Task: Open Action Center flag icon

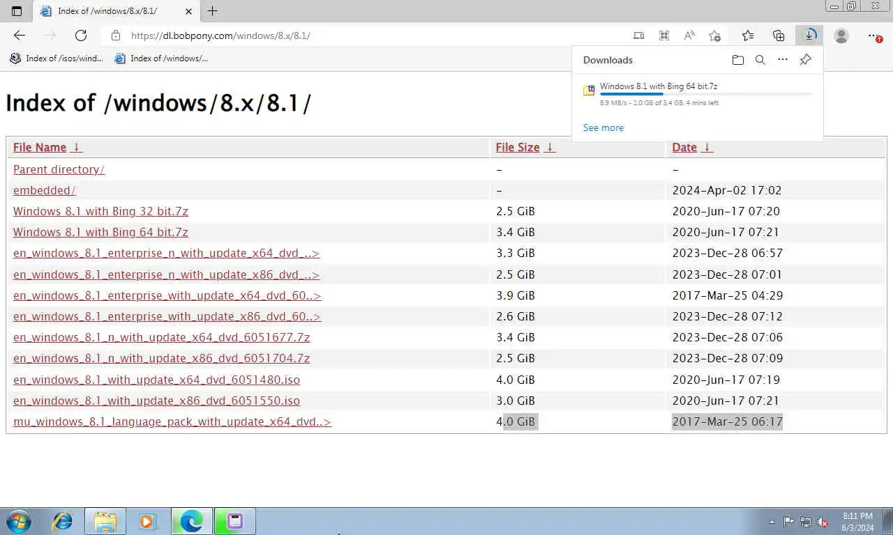Action: point(788,522)
